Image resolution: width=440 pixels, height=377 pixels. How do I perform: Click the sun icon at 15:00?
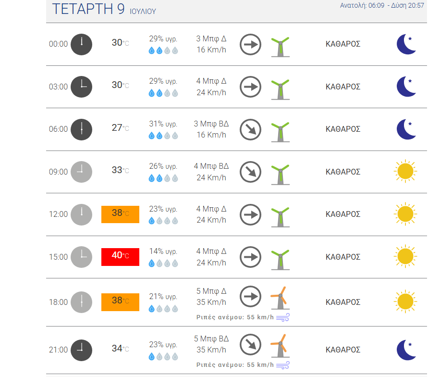point(405,256)
